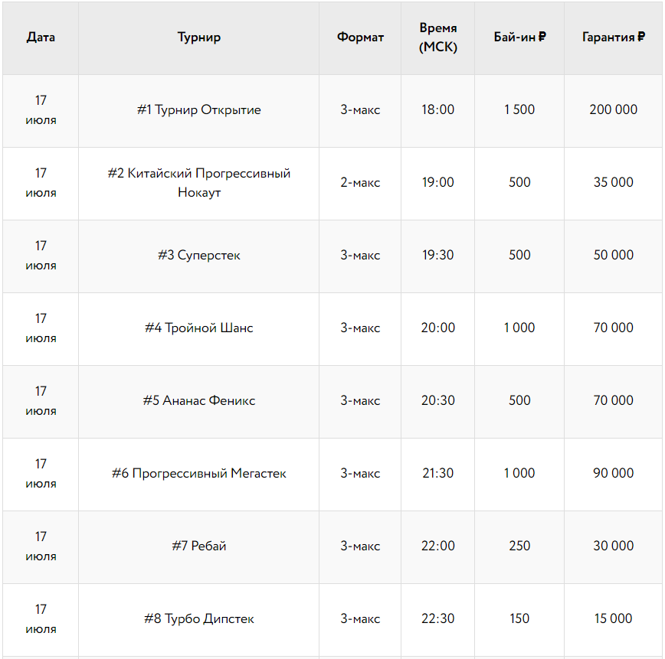Click the Дата column header
665x659 pixels.
pyautogui.click(x=41, y=38)
